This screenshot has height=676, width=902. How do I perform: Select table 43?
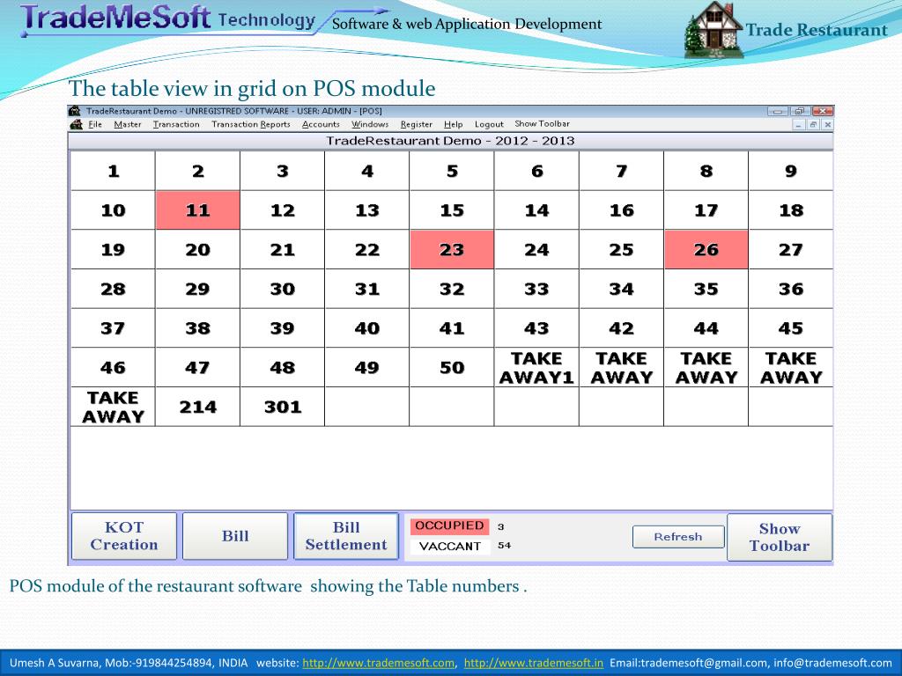click(x=536, y=328)
